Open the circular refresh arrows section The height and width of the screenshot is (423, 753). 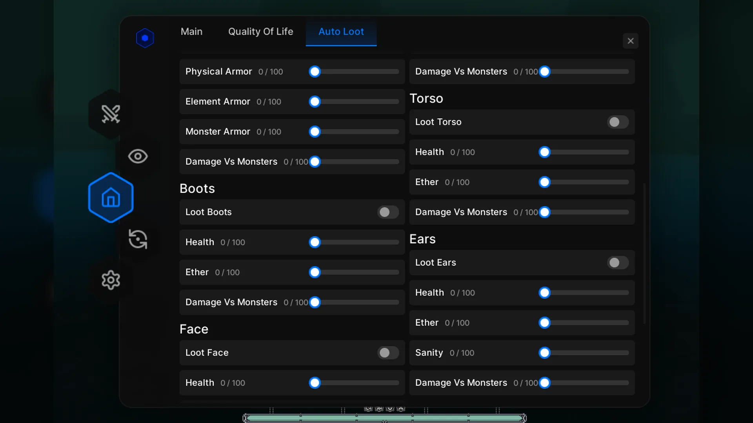point(138,239)
